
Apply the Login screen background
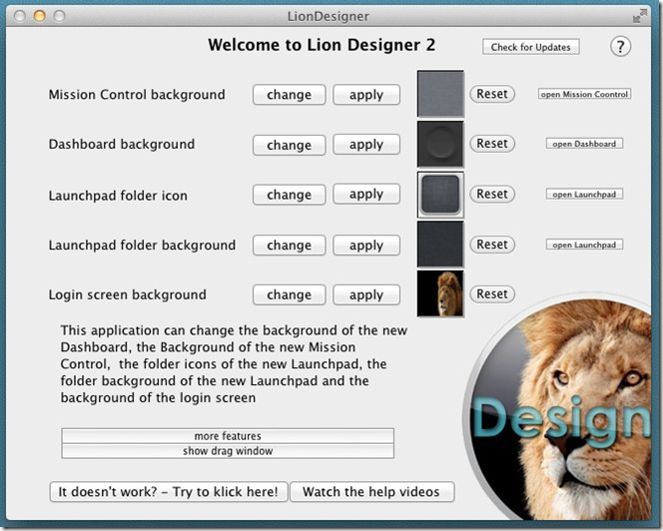point(366,294)
